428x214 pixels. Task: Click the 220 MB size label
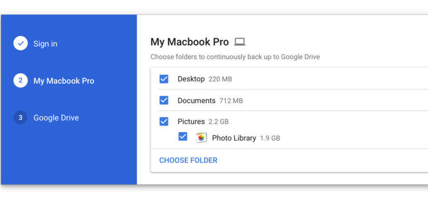(220, 79)
